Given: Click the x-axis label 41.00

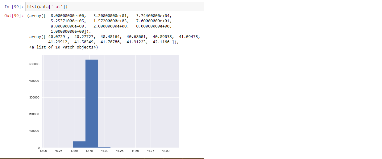Looking at the screenshot, I should pos(105,151).
